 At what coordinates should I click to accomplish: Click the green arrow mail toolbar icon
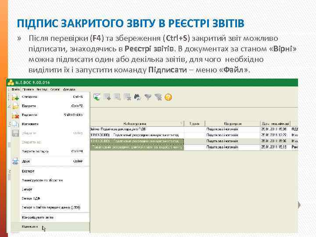point(97,97)
